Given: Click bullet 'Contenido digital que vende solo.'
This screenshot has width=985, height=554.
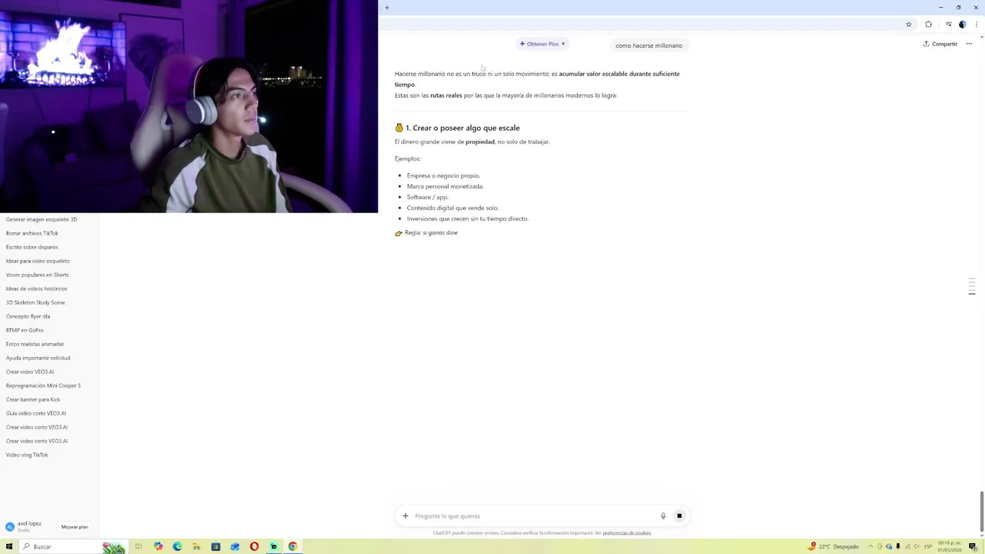Looking at the screenshot, I should pyautogui.click(x=452, y=208).
